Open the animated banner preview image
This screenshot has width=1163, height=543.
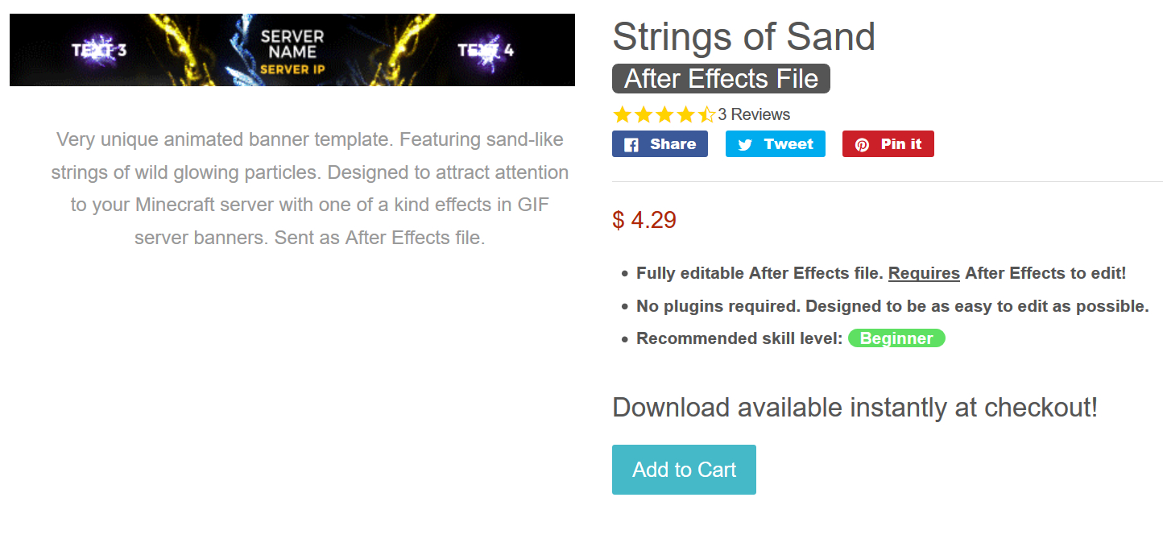pyautogui.click(x=292, y=50)
